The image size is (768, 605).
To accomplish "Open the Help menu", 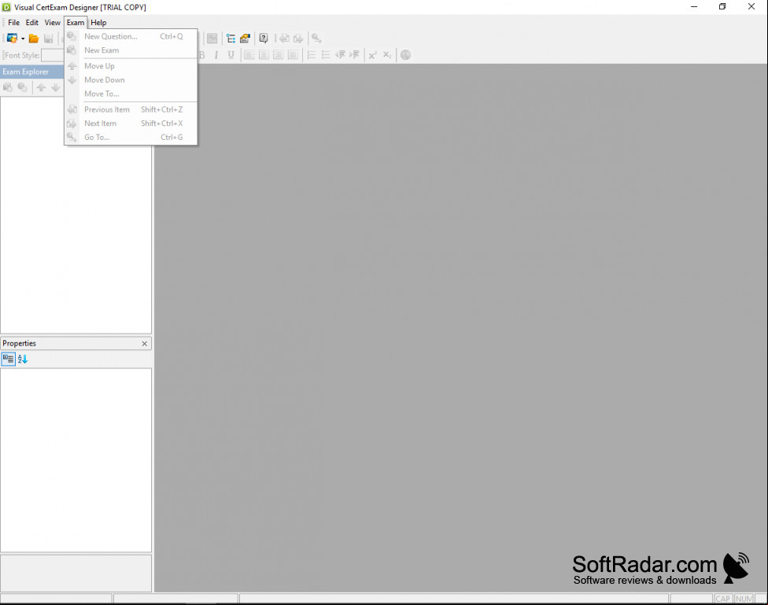I will pyautogui.click(x=98, y=23).
